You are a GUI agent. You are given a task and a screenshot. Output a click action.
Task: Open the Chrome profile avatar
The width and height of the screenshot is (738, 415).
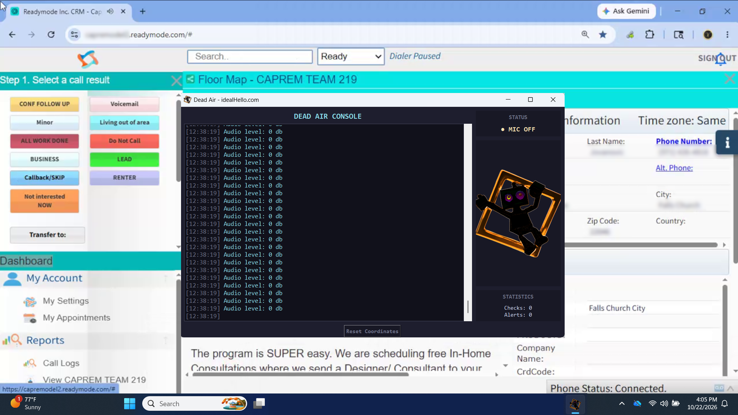tap(708, 35)
